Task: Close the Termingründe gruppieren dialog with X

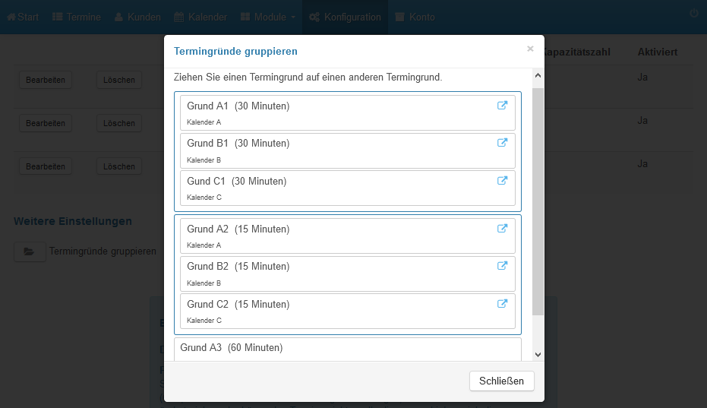Action: [530, 49]
